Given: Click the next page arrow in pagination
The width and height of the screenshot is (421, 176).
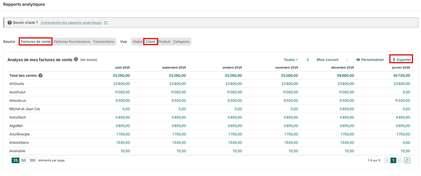Looking at the screenshot, I should (400, 160).
